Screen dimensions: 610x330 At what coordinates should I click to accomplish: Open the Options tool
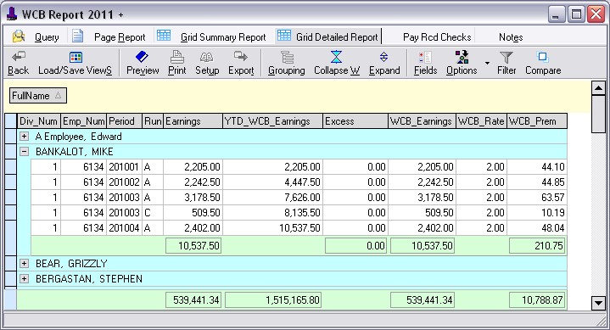coord(462,63)
